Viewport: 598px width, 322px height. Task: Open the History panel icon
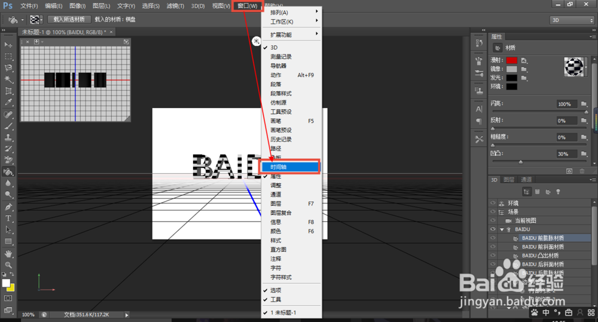tap(479, 43)
